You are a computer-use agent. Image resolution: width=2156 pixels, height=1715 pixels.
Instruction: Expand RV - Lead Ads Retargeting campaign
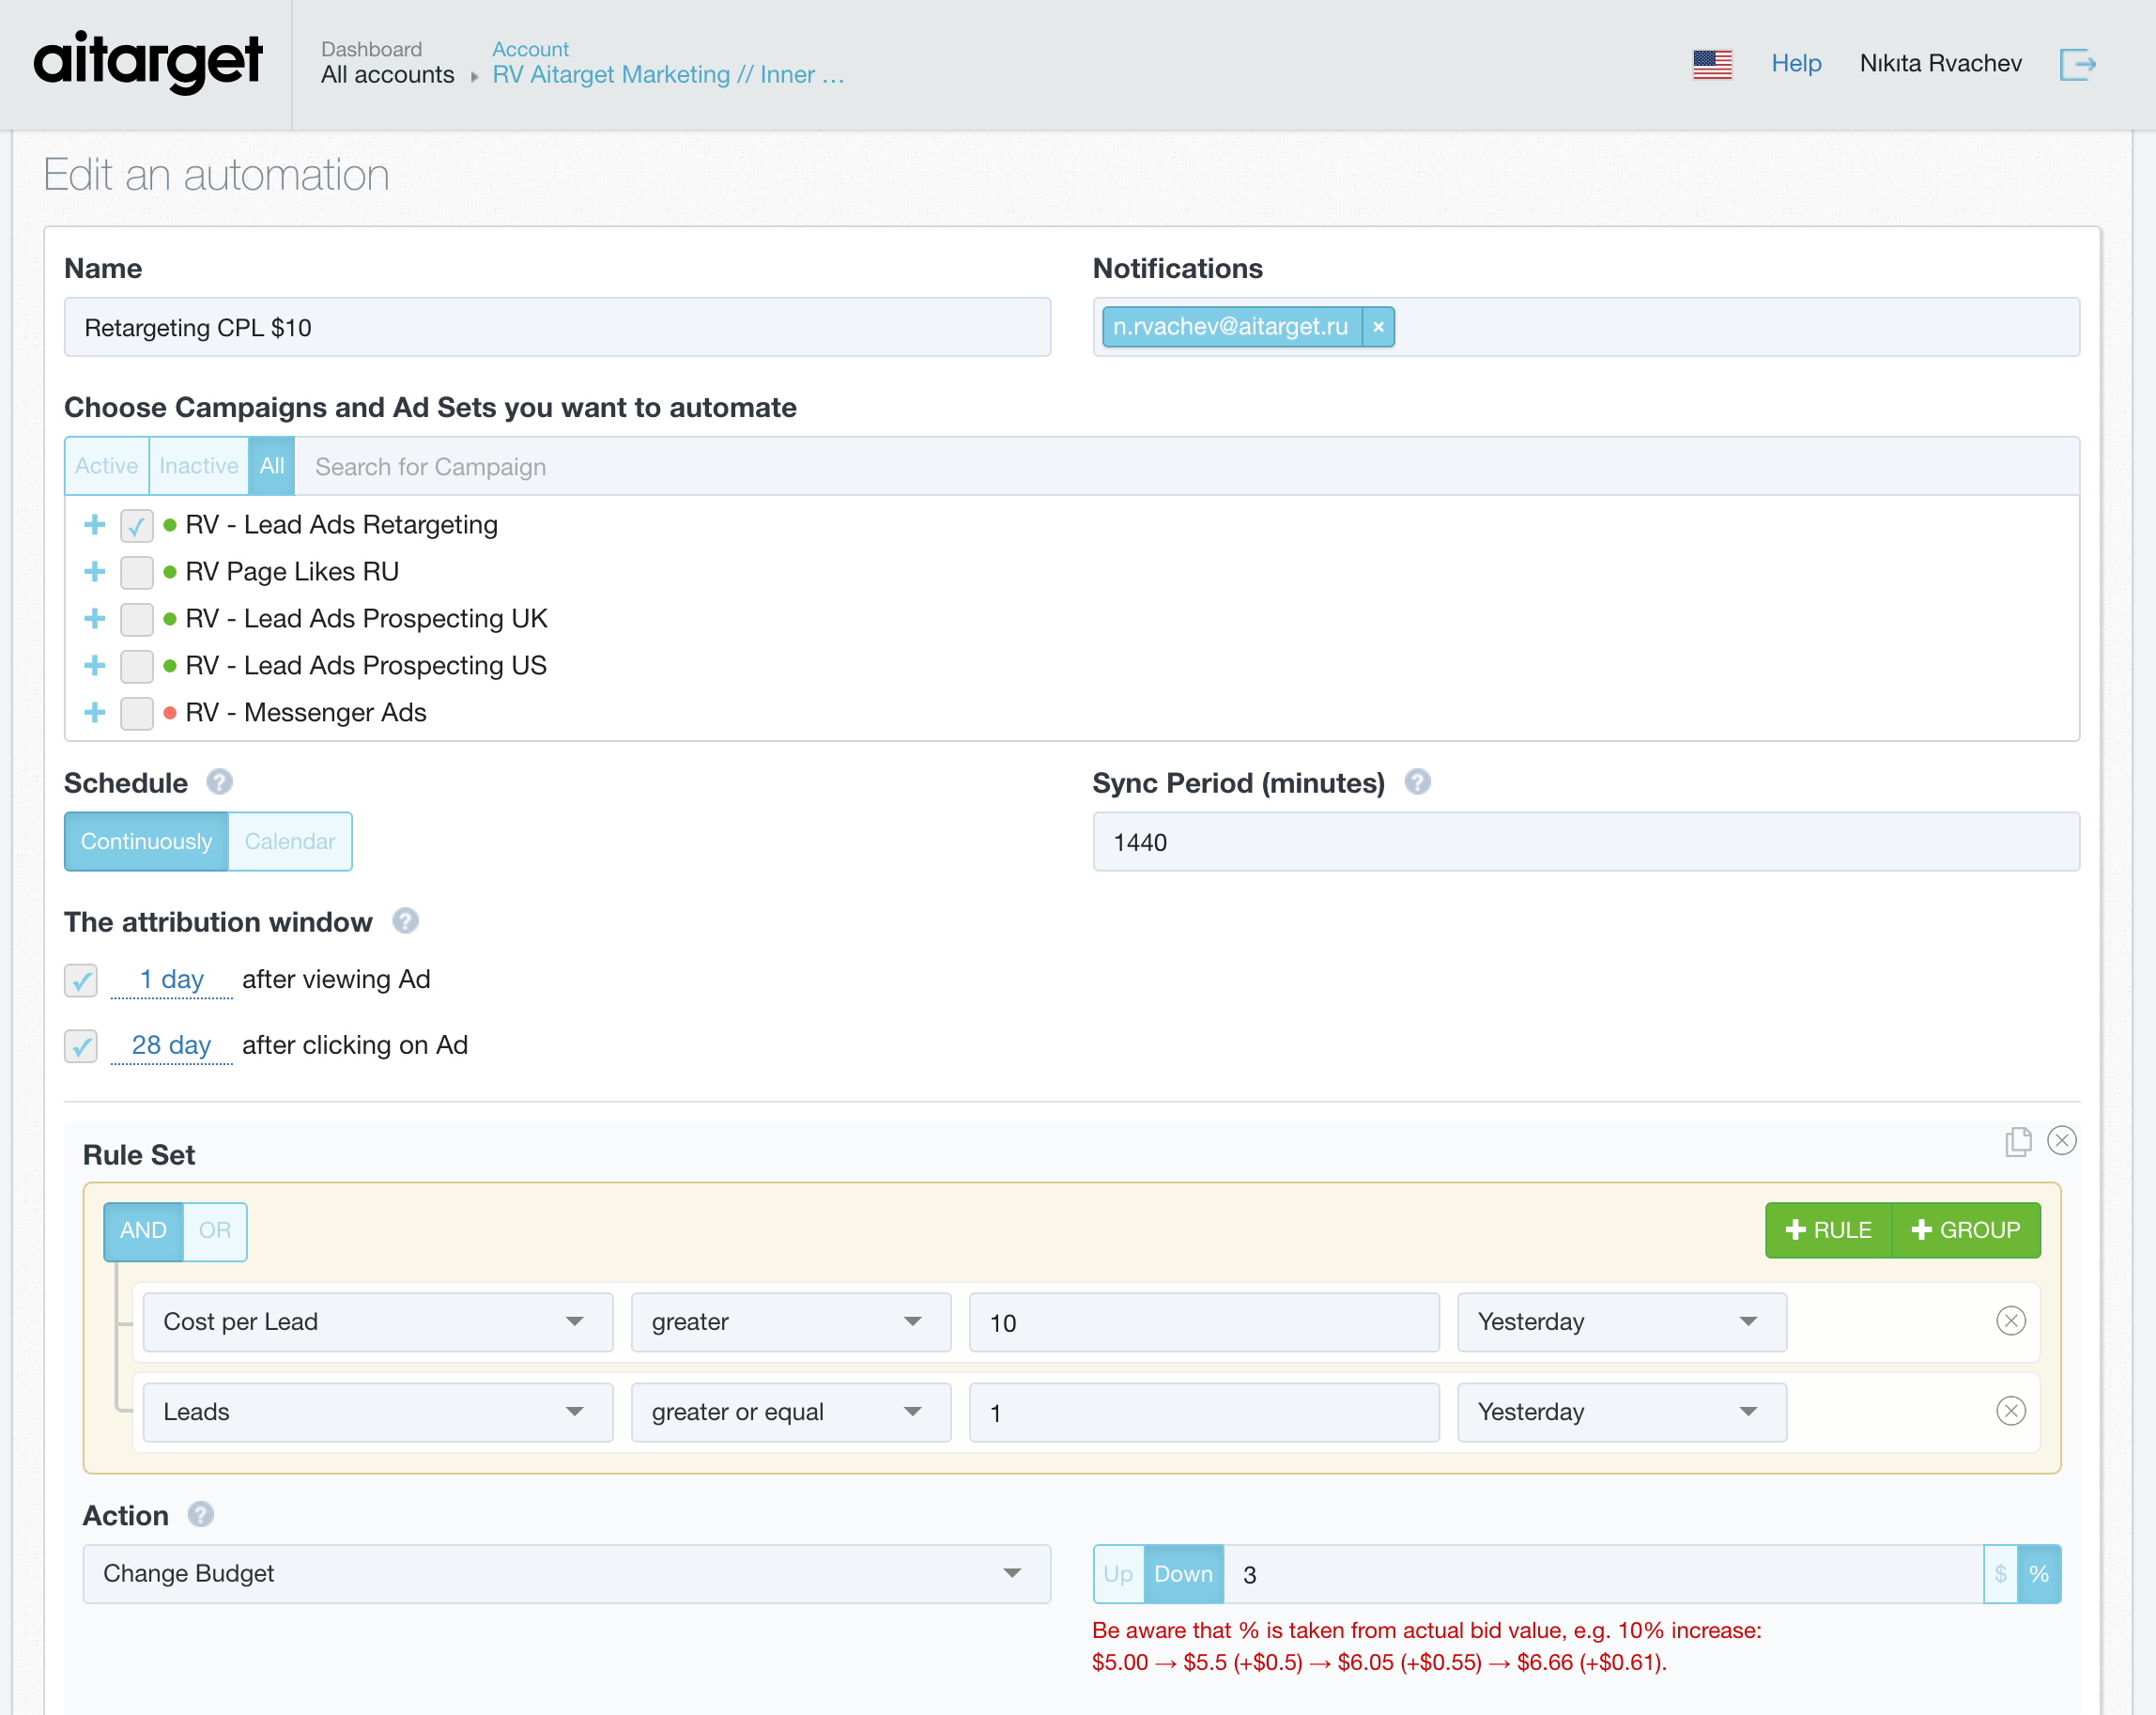click(x=95, y=525)
